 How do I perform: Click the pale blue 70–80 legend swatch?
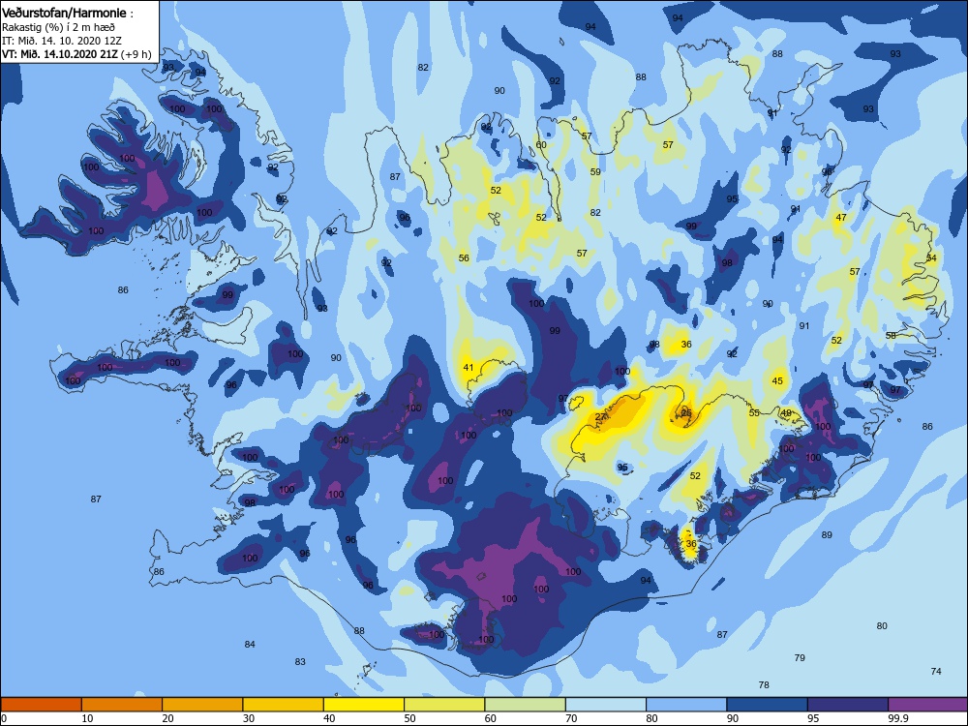tap(606, 705)
